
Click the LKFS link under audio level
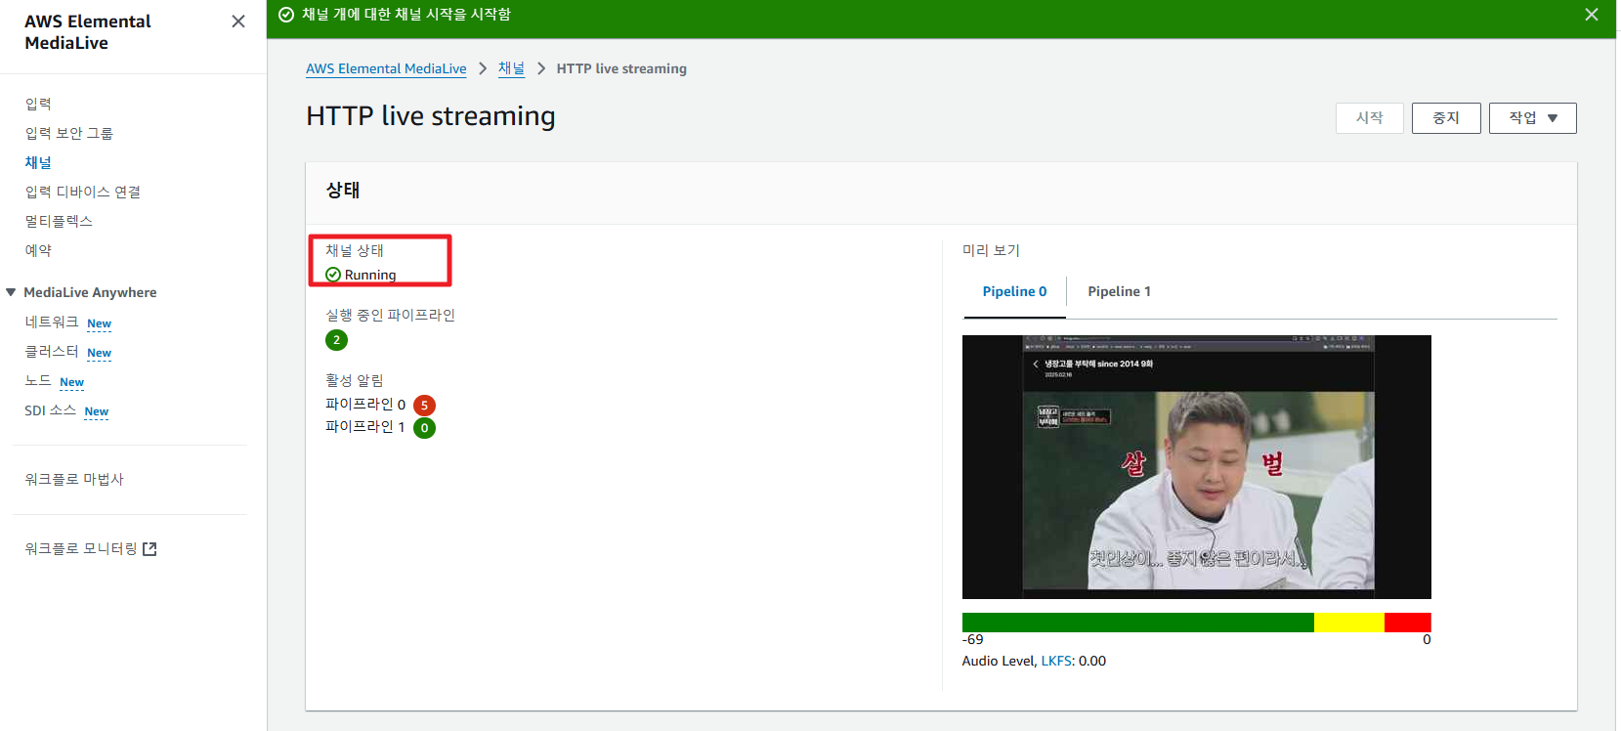coord(1055,661)
